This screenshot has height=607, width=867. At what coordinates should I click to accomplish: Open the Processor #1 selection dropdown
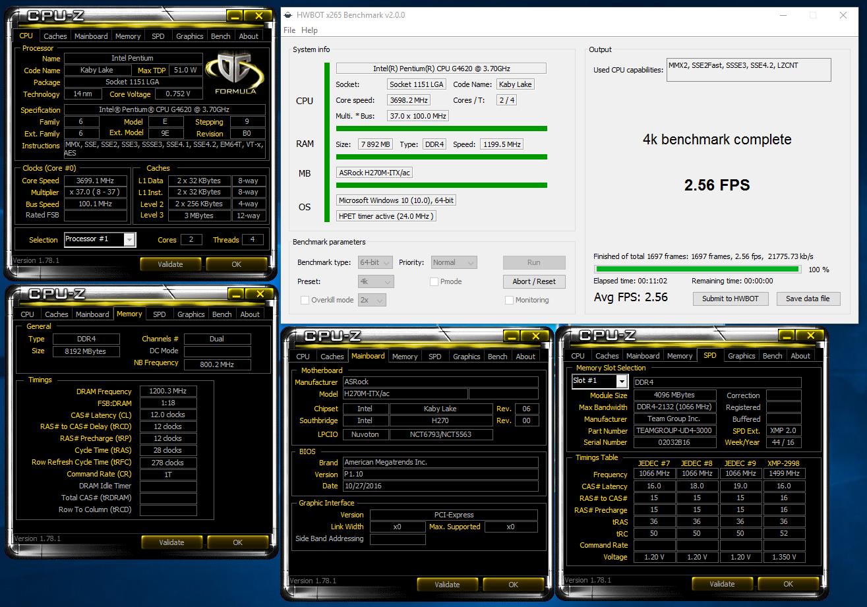[100, 239]
